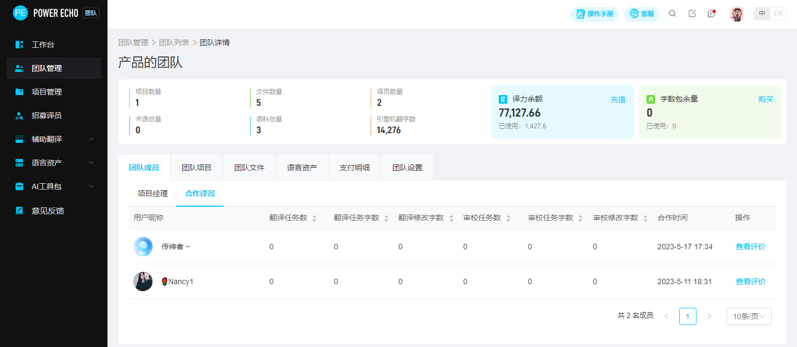Expand the AI工具包 sidebar menu
This screenshot has height=347, width=797.
coord(46,186)
